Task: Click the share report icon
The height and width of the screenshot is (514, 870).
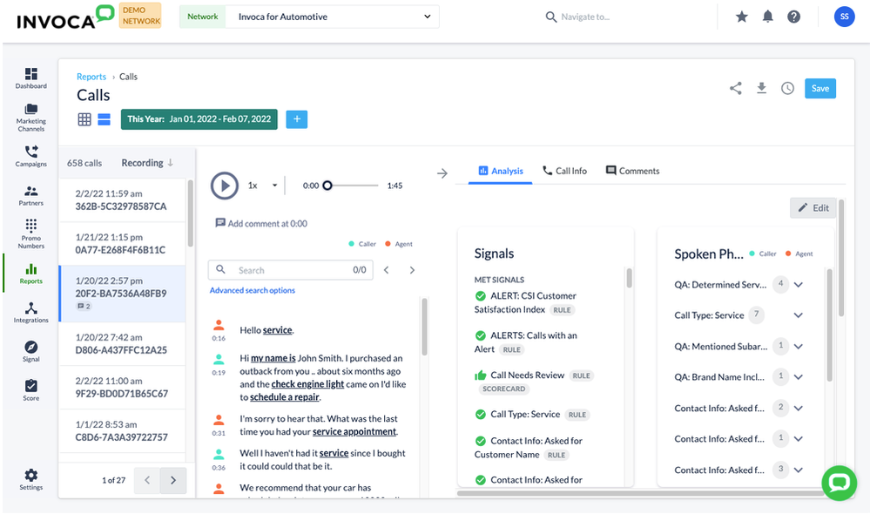Action: pos(736,88)
